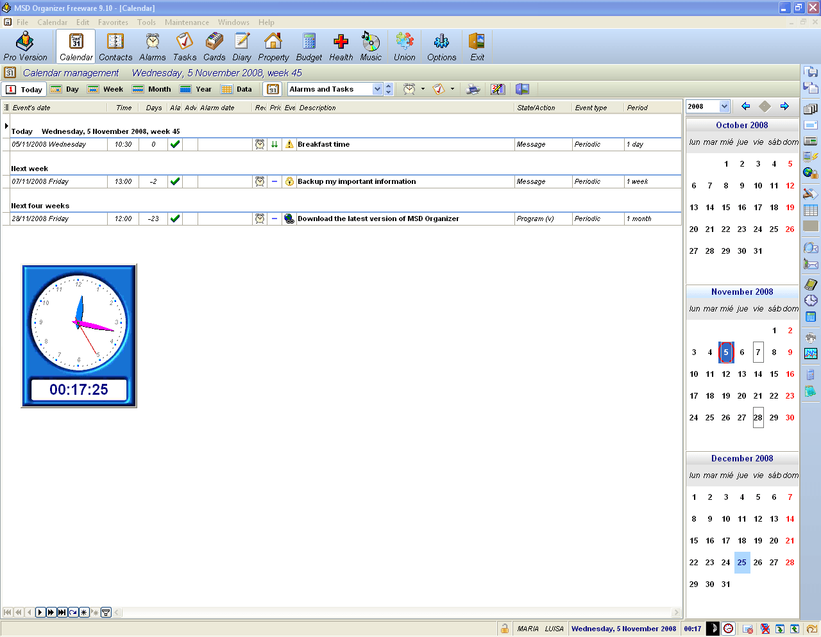The width and height of the screenshot is (821, 637).
Task: Go to previous months with left arrow
Action: pyautogui.click(x=745, y=106)
